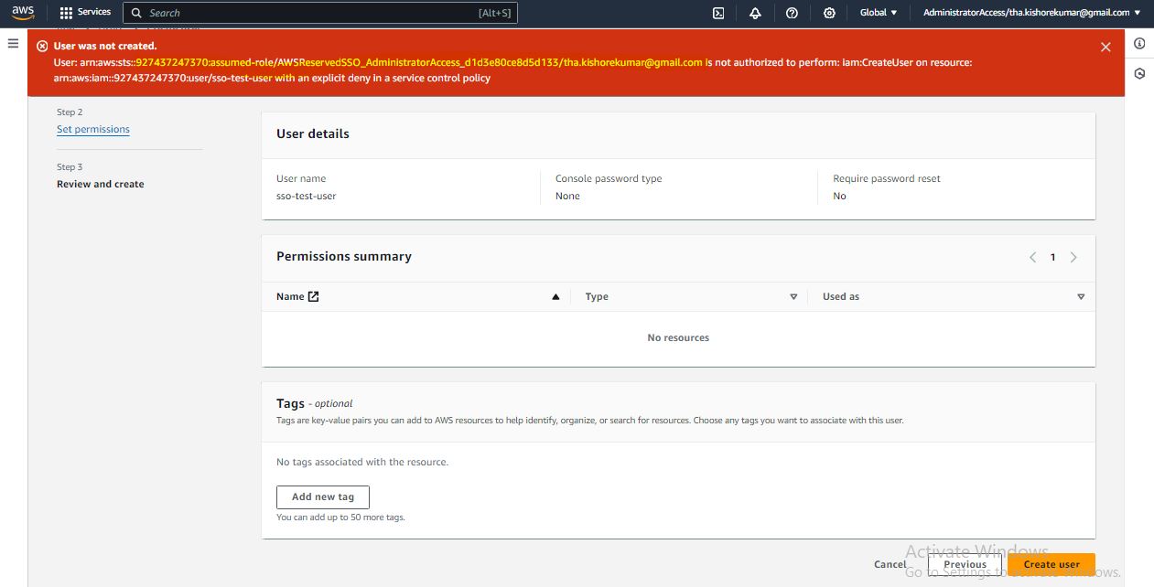1154x587 pixels.
Task: Click the AWS logo home icon
Action: tap(23, 13)
